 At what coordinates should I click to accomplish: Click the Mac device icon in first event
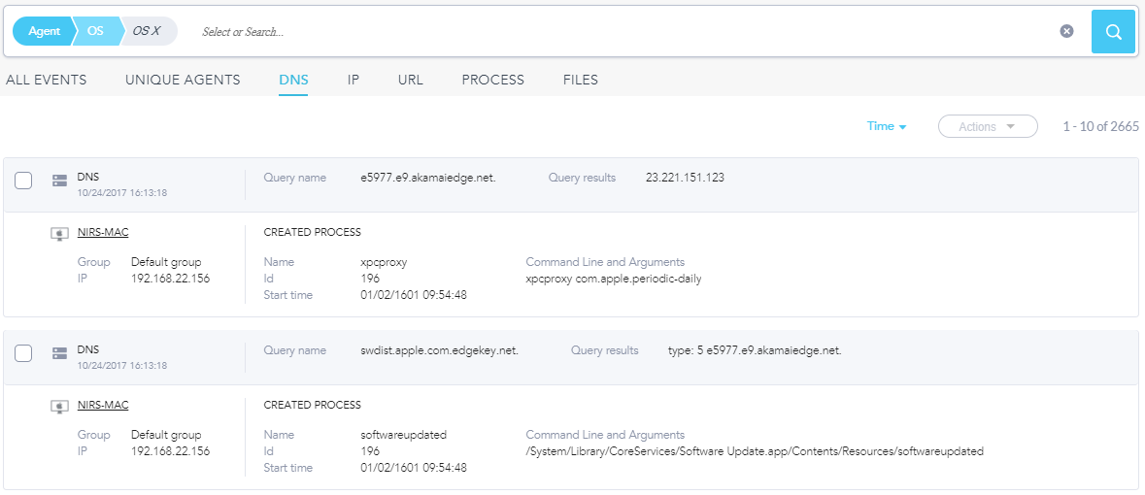tap(59, 234)
